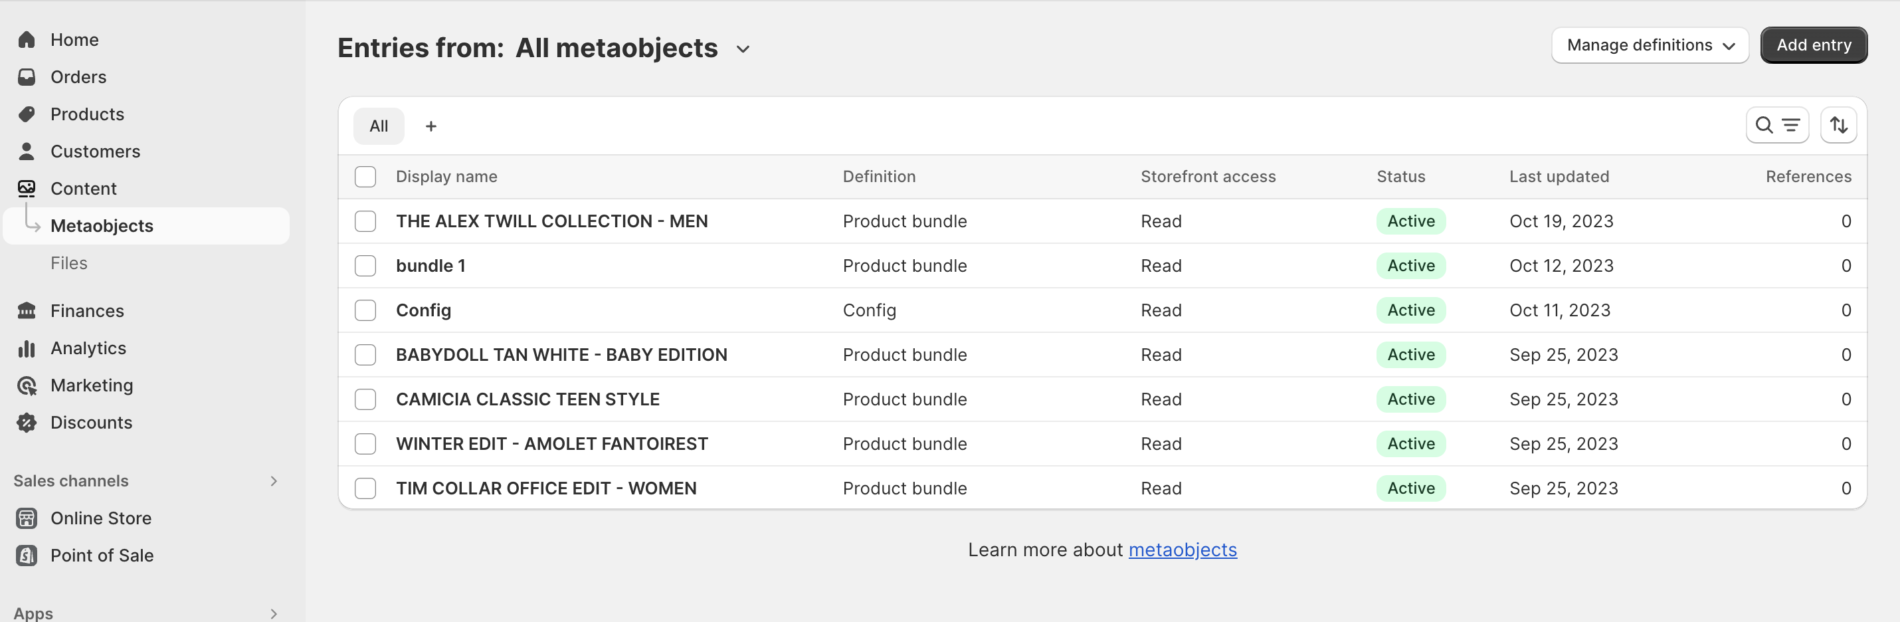Viewport: 1900px width, 622px height.
Task: Open the All metaobjects dropdown
Action: tap(742, 49)
